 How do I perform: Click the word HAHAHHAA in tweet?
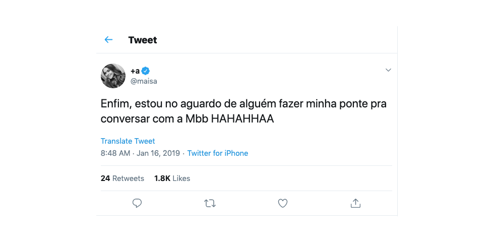[242, 119]
